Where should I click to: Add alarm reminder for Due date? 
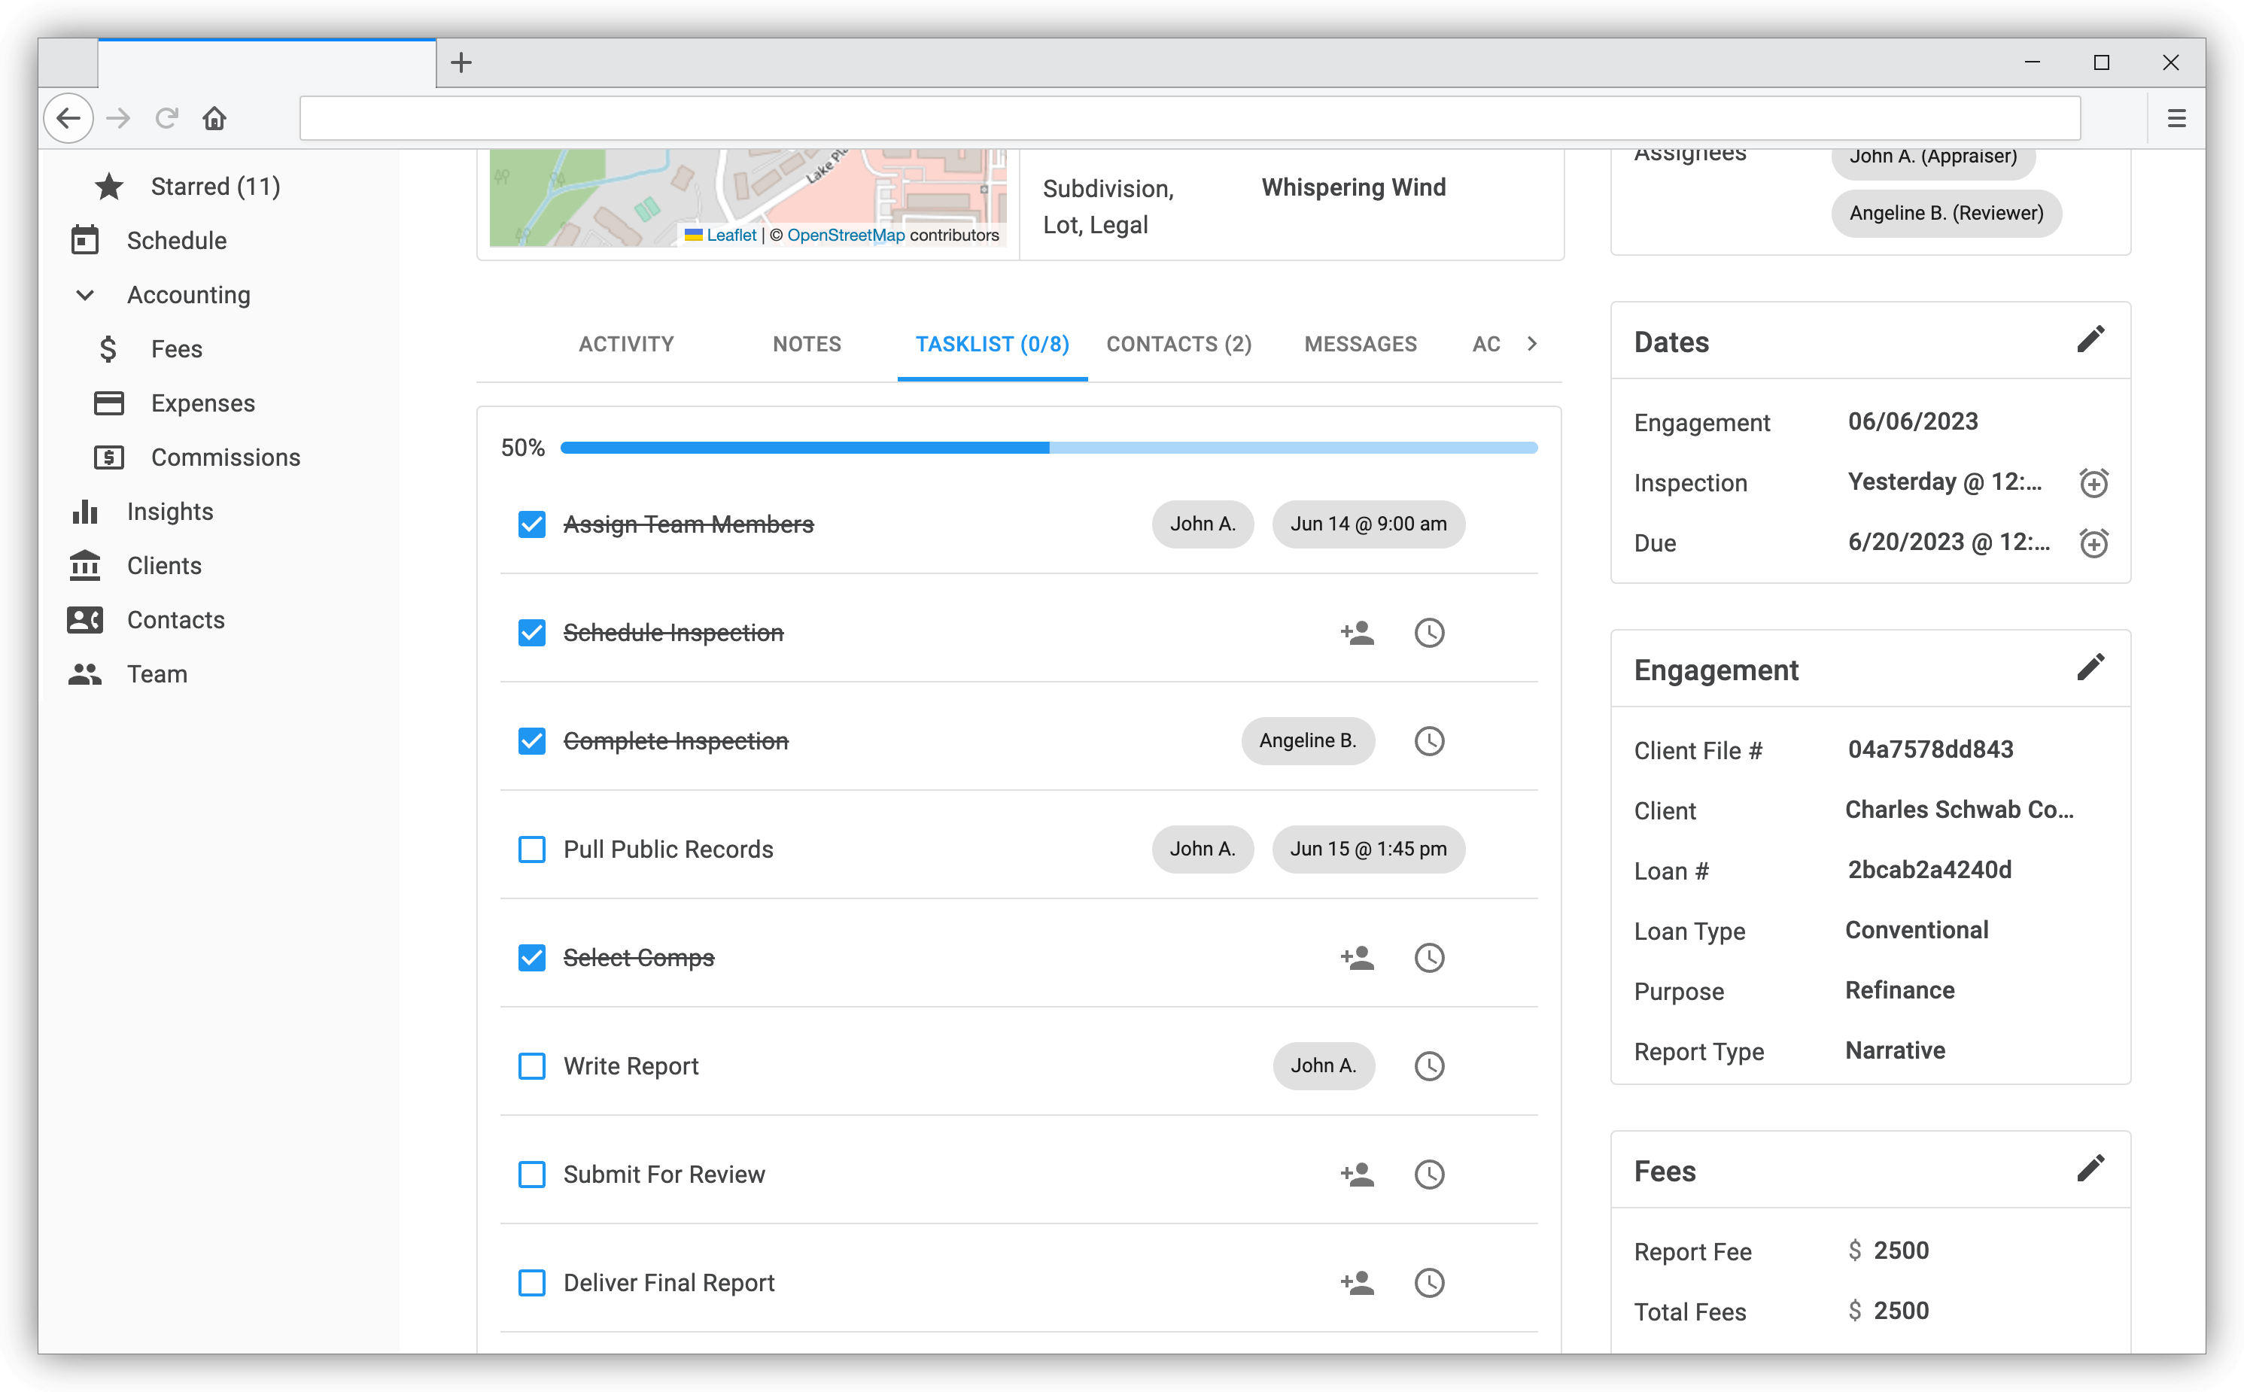point(2093,543)
